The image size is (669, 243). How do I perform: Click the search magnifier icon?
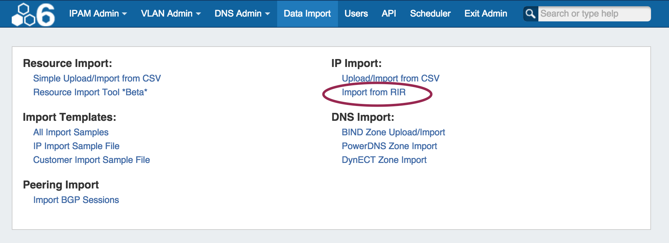point(530,14)
